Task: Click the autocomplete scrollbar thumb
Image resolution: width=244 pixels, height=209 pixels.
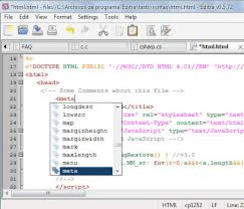Action: [117, 145]
